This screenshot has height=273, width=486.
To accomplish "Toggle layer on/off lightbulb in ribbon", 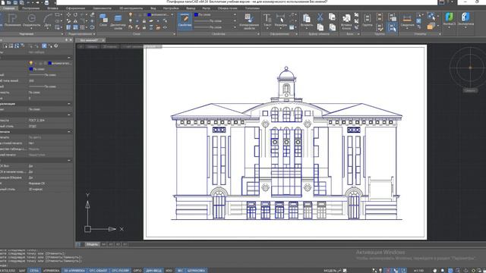I will tap(131, 14).
